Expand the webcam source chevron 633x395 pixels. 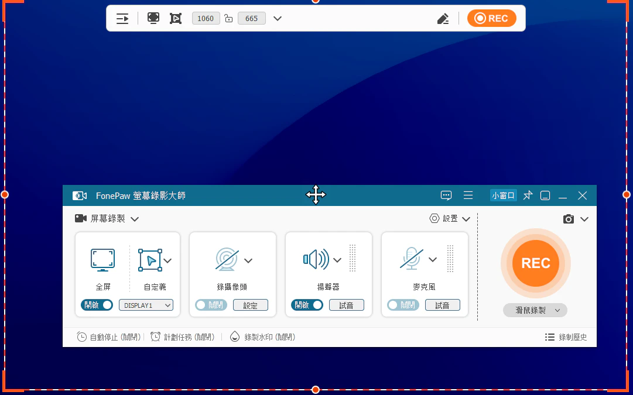pos(248,260)
